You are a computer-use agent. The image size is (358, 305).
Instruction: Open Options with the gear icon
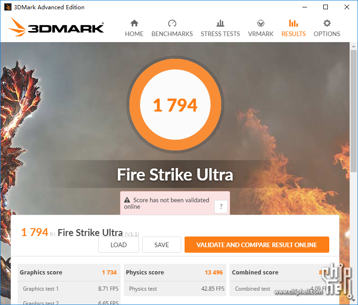click(x=327, y=23)
